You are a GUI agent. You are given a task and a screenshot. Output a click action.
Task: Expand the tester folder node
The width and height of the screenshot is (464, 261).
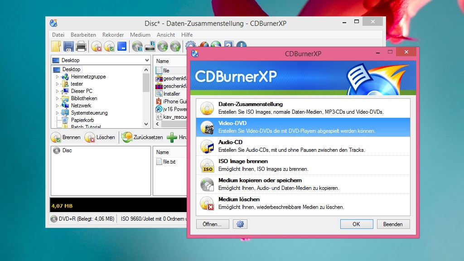point(57,84)
